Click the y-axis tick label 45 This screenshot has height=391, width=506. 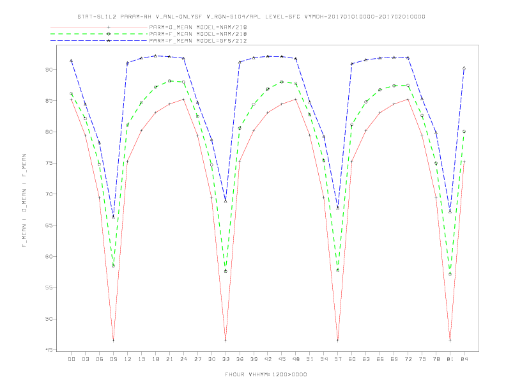[49, 350]
